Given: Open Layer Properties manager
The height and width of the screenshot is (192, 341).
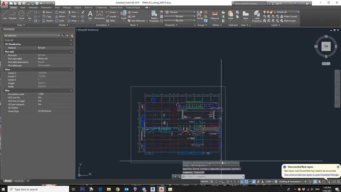Looking at the screenshot, I should point(257,16).
